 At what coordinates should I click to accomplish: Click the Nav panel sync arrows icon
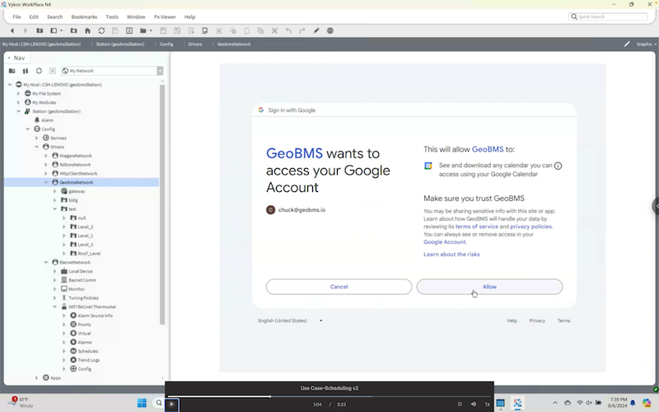26,71
